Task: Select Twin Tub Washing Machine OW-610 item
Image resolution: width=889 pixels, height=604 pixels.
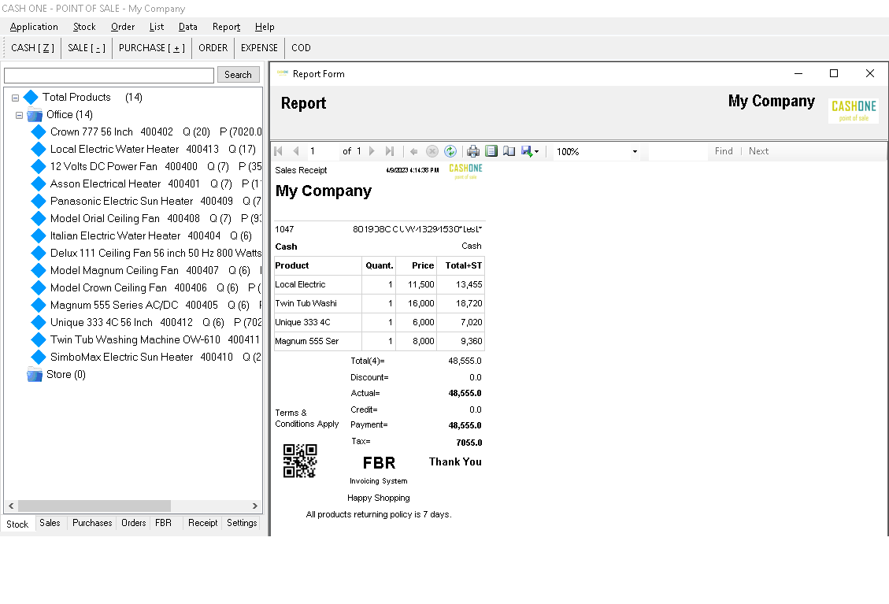Action: click(x=155, y=339)
